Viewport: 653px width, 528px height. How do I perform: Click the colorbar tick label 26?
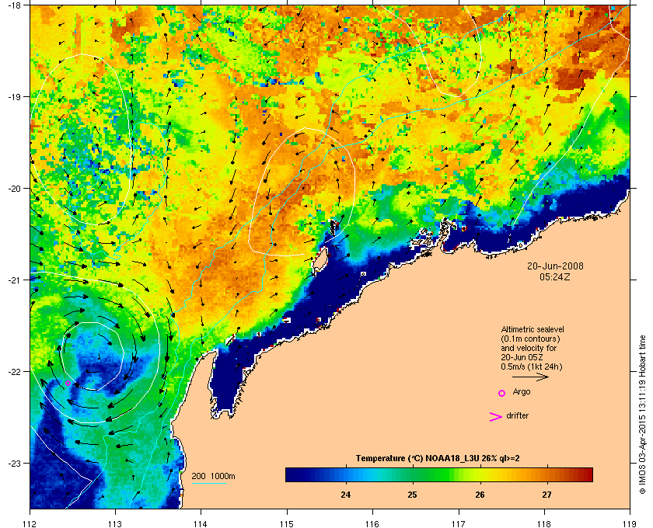[x=480, y=495]
